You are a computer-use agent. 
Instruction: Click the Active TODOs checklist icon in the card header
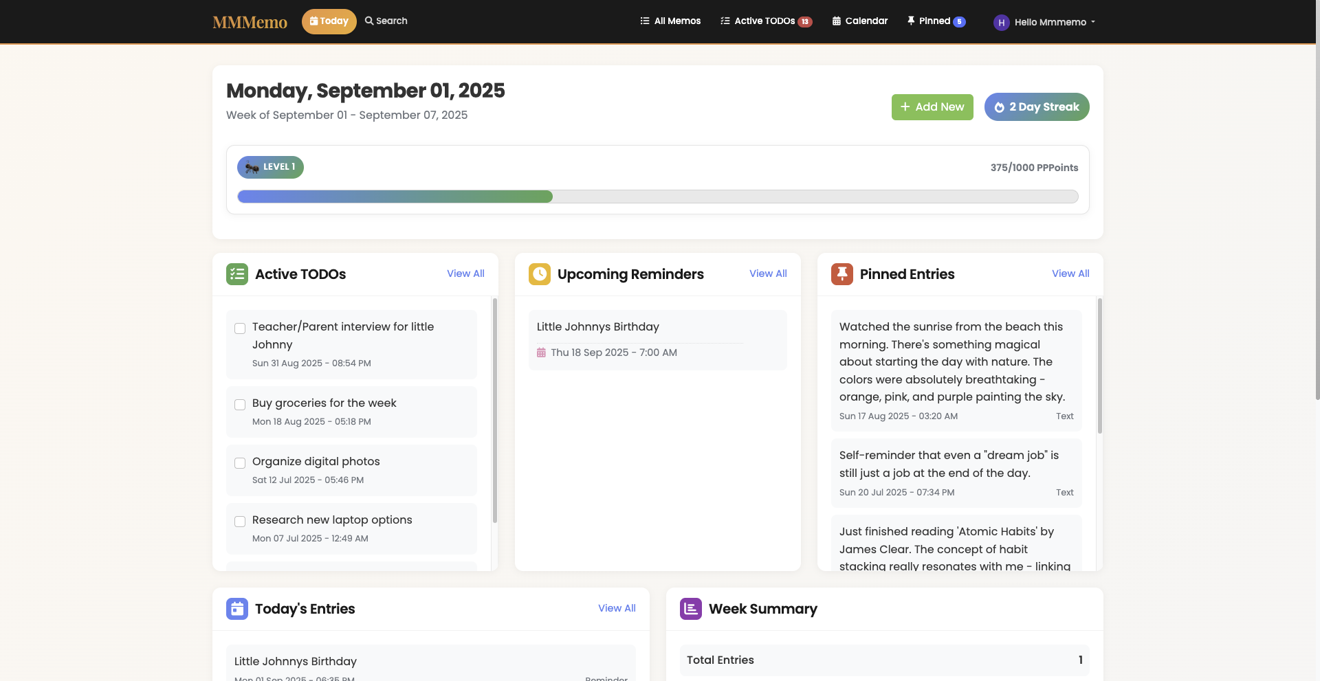pyautogui.click(x=237, y=274)
